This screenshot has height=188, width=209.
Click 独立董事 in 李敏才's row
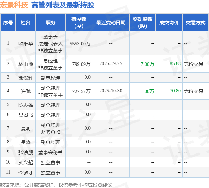51,173
